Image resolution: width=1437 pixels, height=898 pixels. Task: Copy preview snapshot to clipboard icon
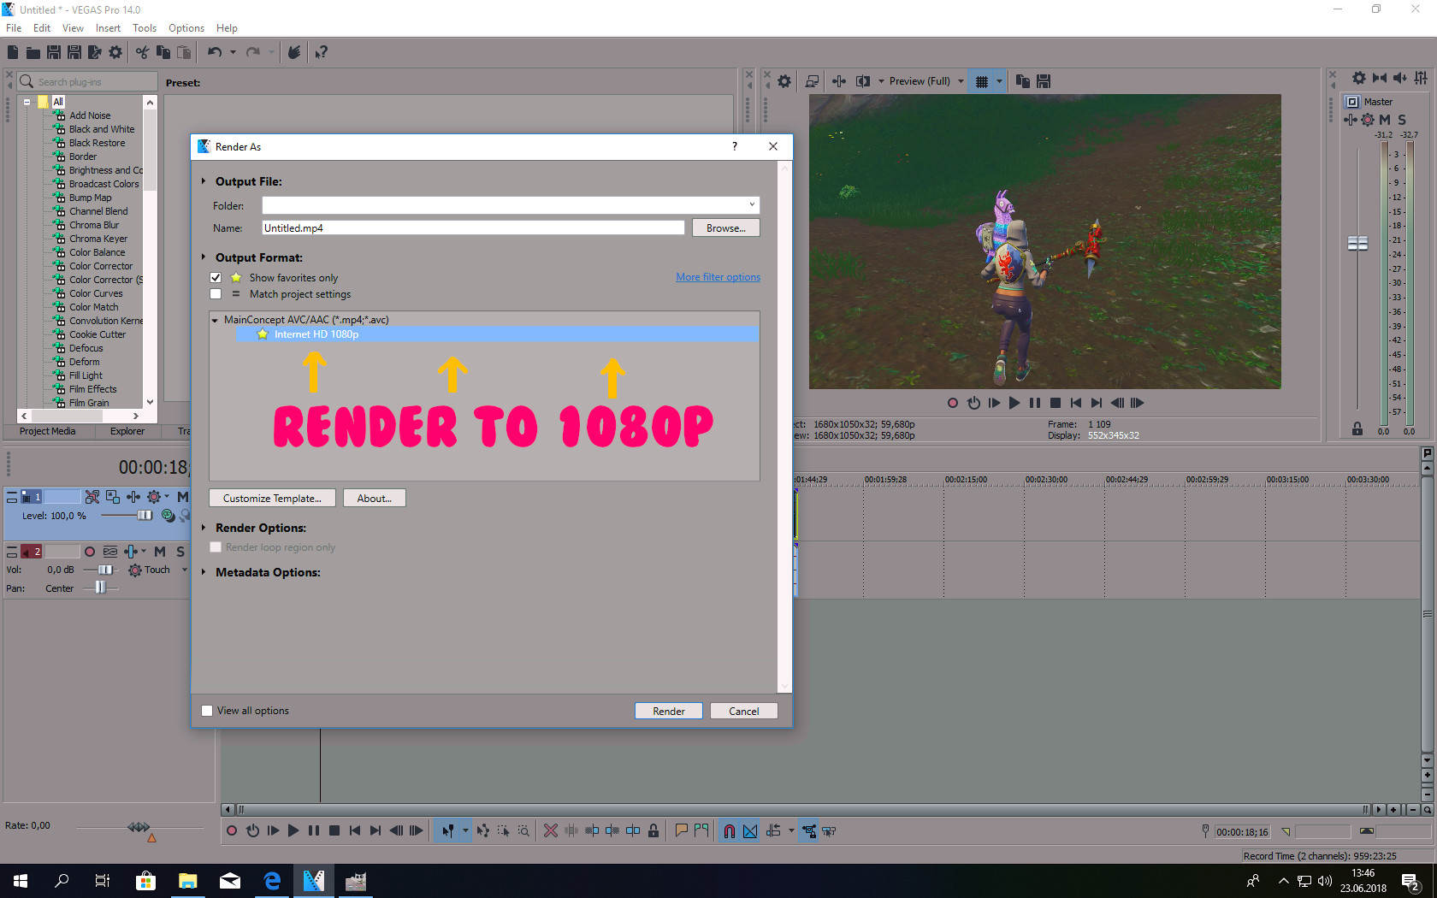pos(1022,81)
